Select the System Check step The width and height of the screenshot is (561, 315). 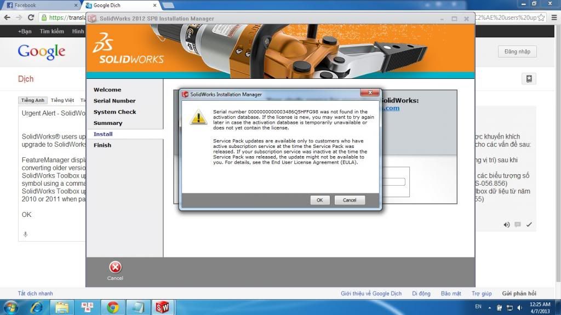pos(115,112)
